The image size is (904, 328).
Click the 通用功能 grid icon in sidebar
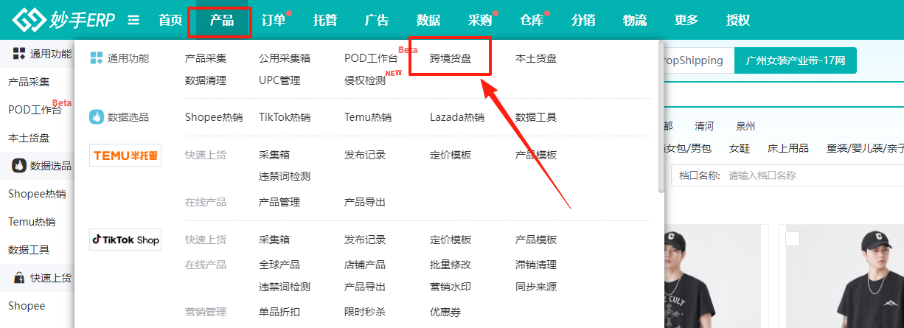point(18,54)
